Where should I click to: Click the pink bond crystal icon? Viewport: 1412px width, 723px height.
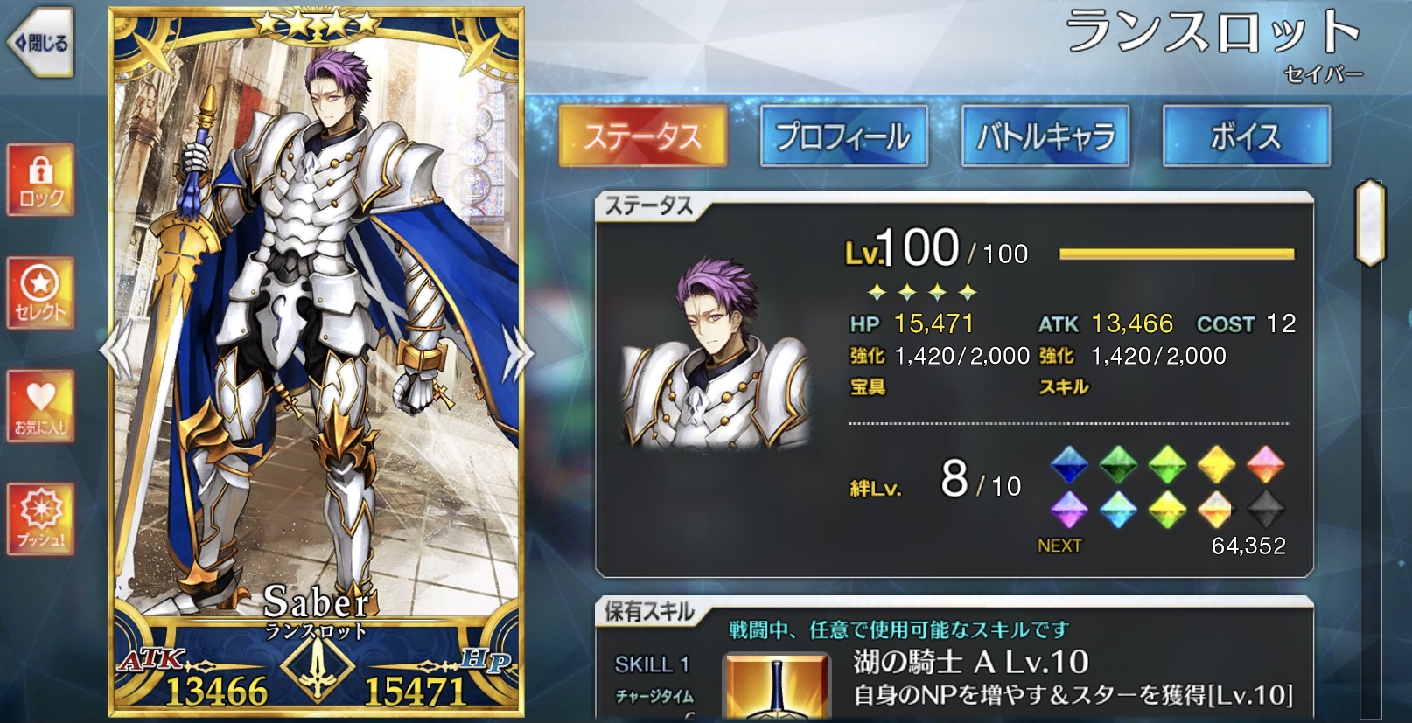pyautogui.click(x=1265, y=464)
